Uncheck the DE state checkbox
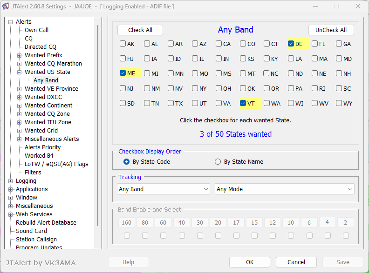369x273 pixels. point(291,44)
